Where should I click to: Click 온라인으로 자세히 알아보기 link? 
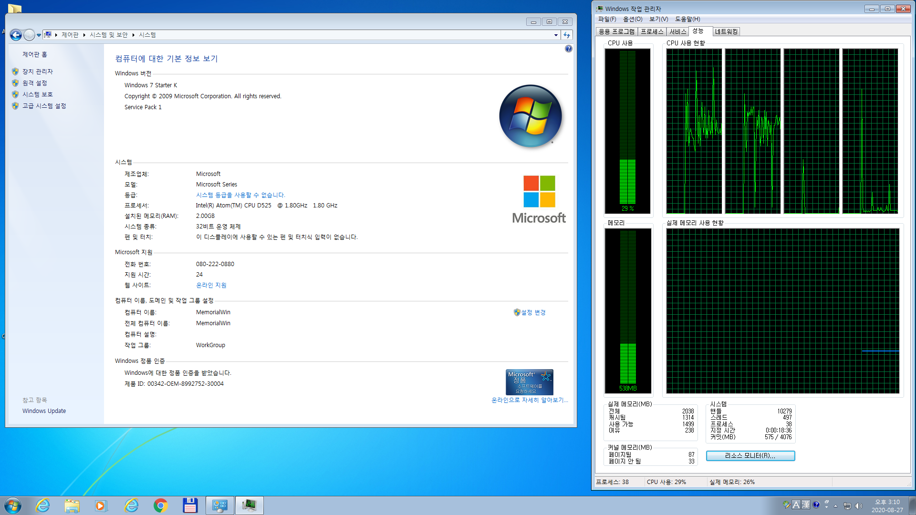(x=530, y=400)
